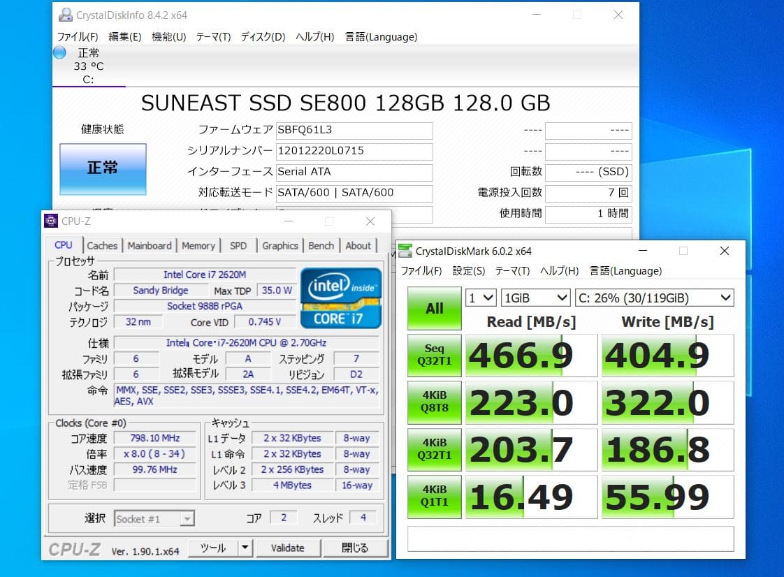Run the 4KiB Q8T8 benchmark test
The image size is (784, 577).
pyautogui.click(x=434, y=403)
